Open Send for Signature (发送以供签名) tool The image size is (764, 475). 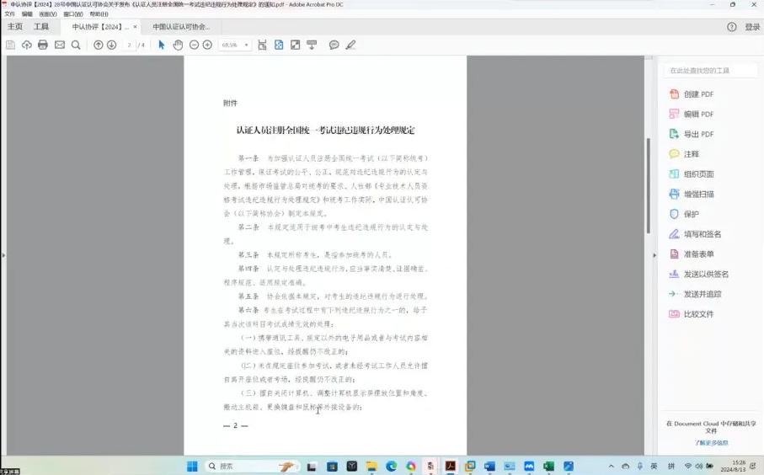(x=698, y=274)
